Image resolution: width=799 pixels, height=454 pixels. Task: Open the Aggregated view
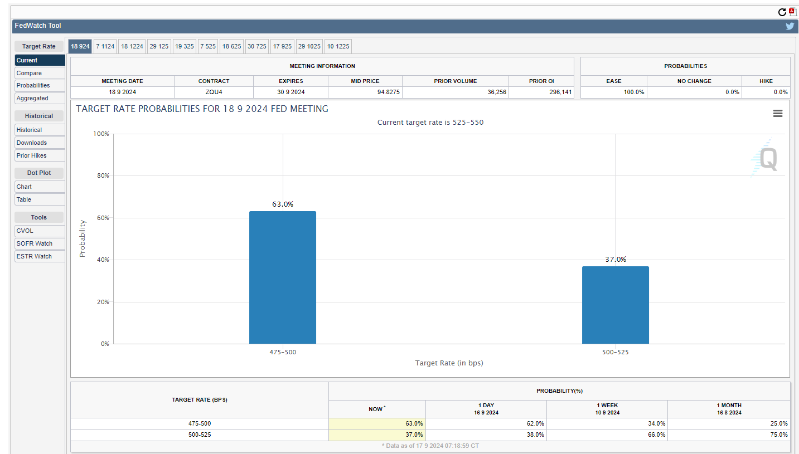(x=40, y=98)
